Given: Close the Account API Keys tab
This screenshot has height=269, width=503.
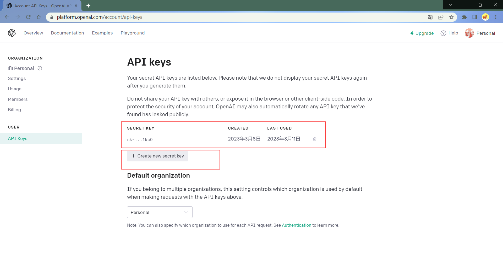Looking at the screenshot, I should coord(76,5).
